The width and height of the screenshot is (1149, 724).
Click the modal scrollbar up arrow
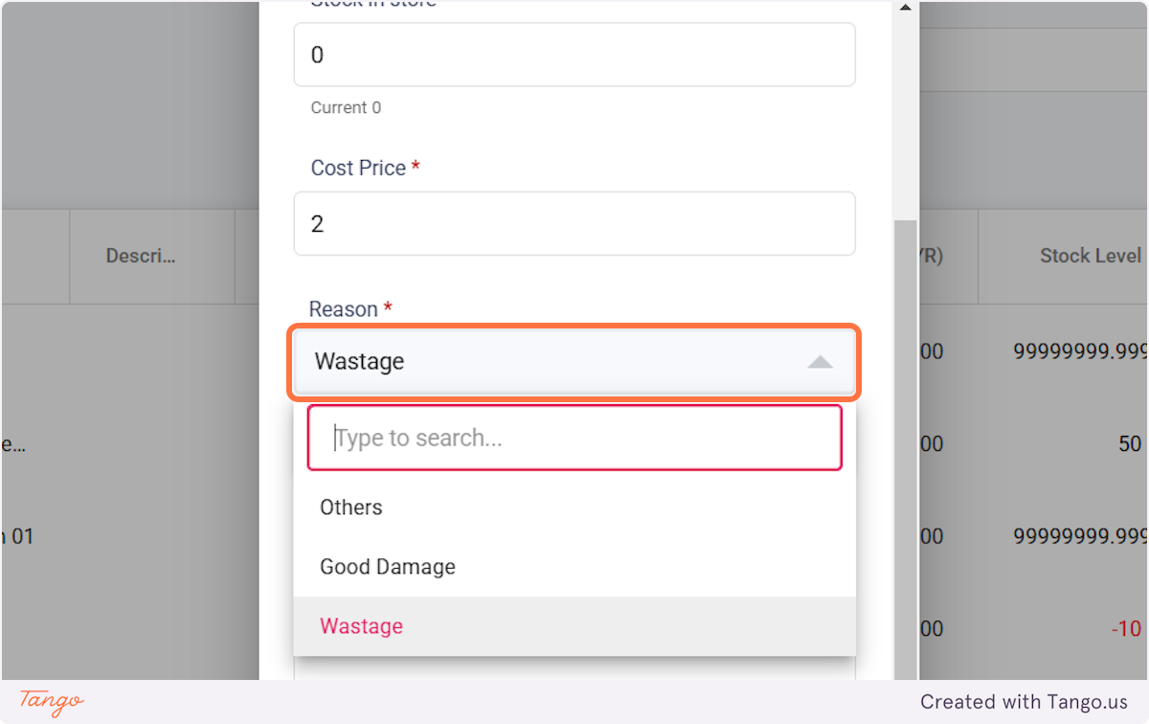[905, 8]
